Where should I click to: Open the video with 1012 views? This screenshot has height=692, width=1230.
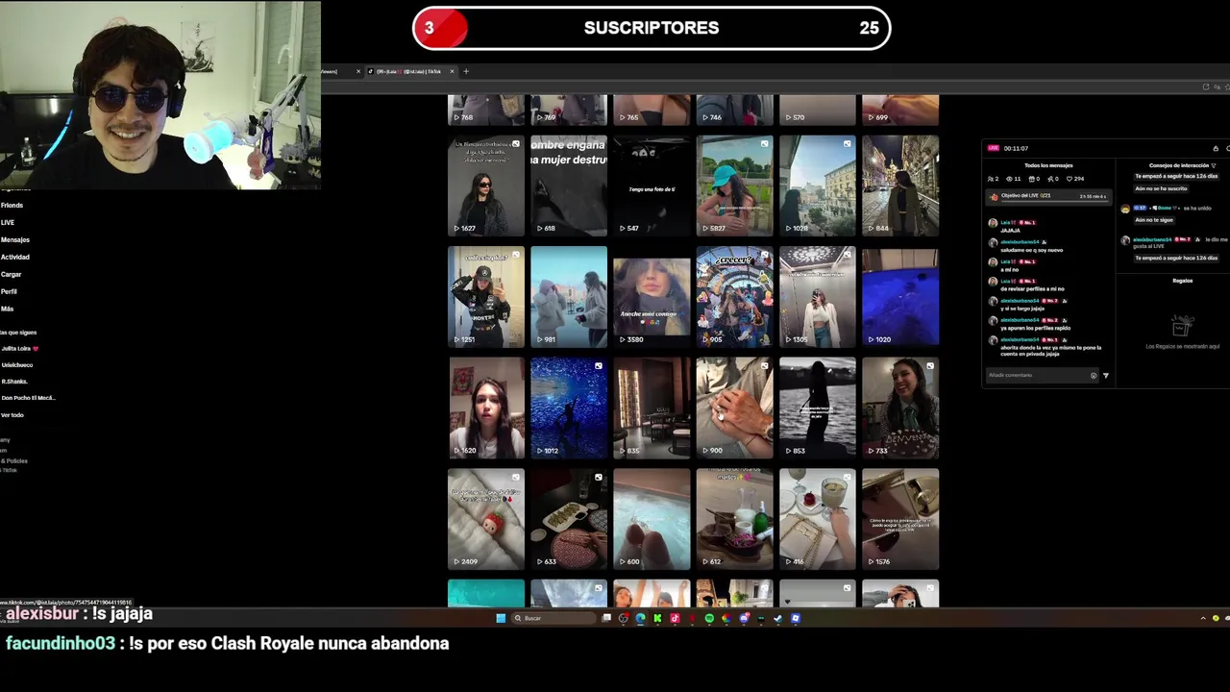coord(569,408)
